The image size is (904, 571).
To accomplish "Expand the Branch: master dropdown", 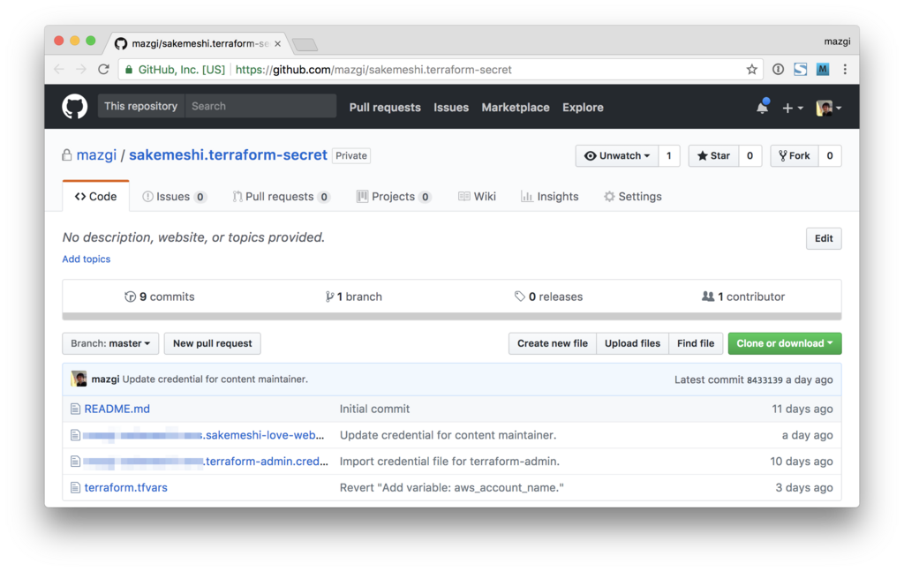I will click(x=110, y=343).
